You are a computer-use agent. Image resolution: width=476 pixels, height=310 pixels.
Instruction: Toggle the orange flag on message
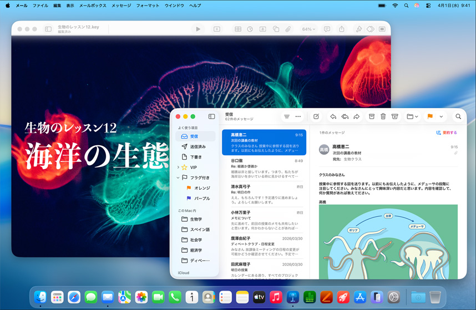point(430,116)
